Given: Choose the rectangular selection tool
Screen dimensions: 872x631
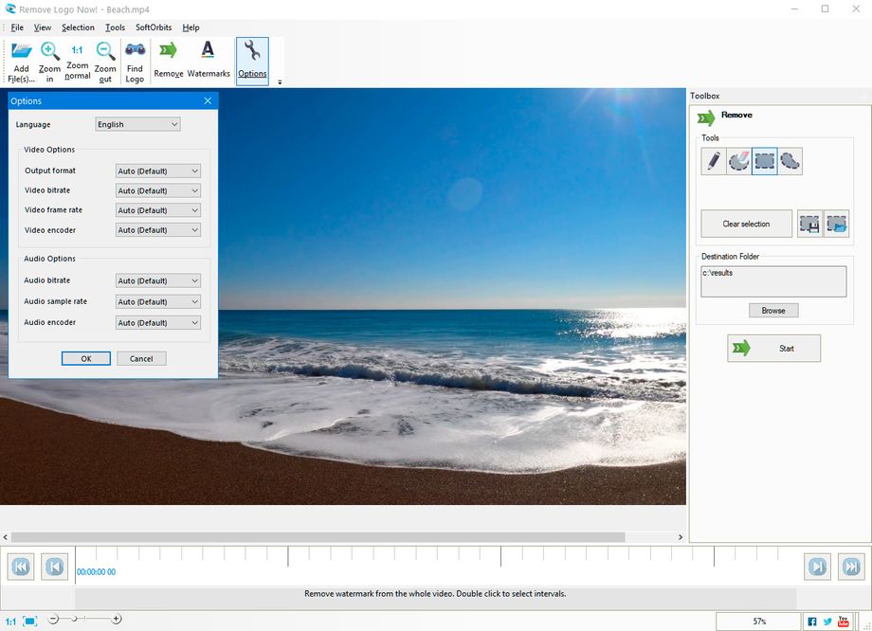Looking at the screenshot, I should [765, 161].
